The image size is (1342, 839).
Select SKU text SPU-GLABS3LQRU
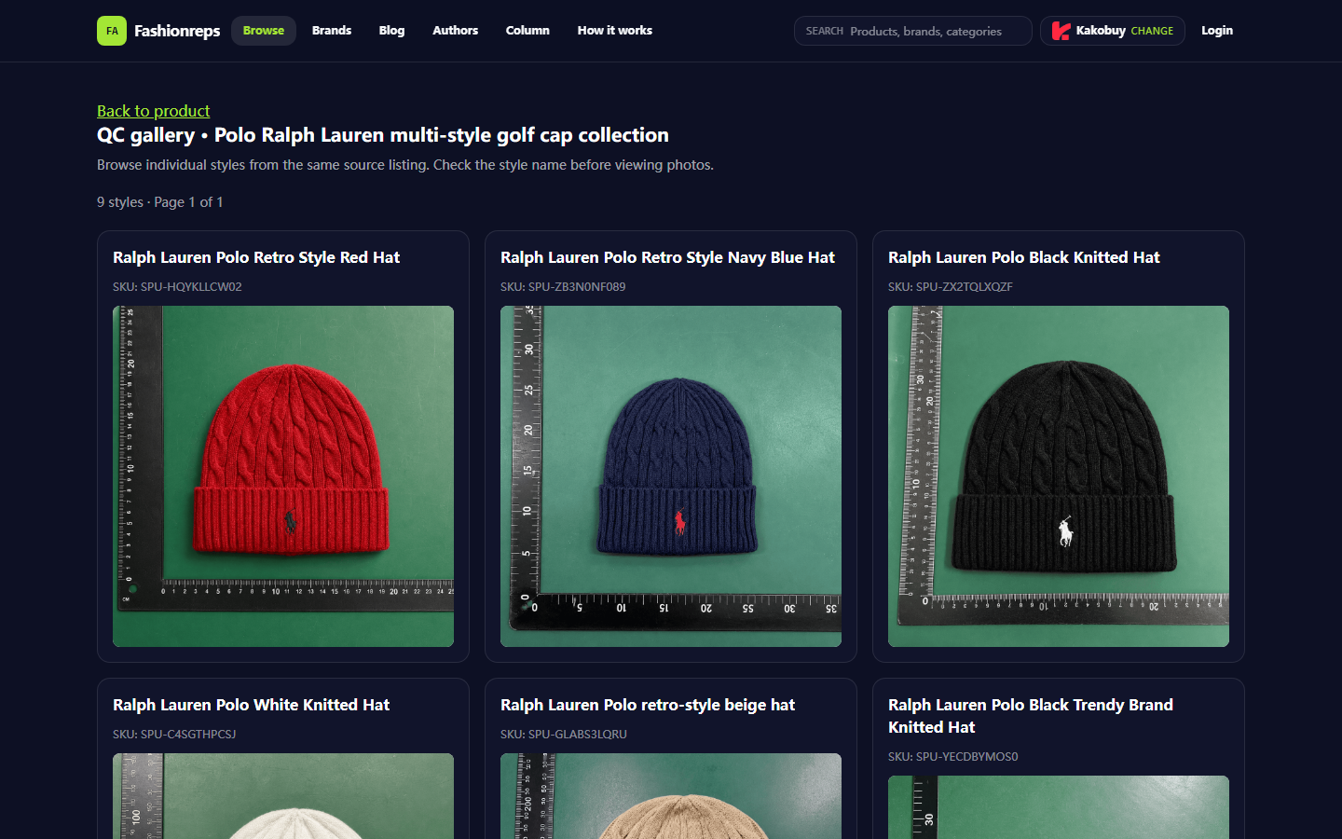(578, 735)
